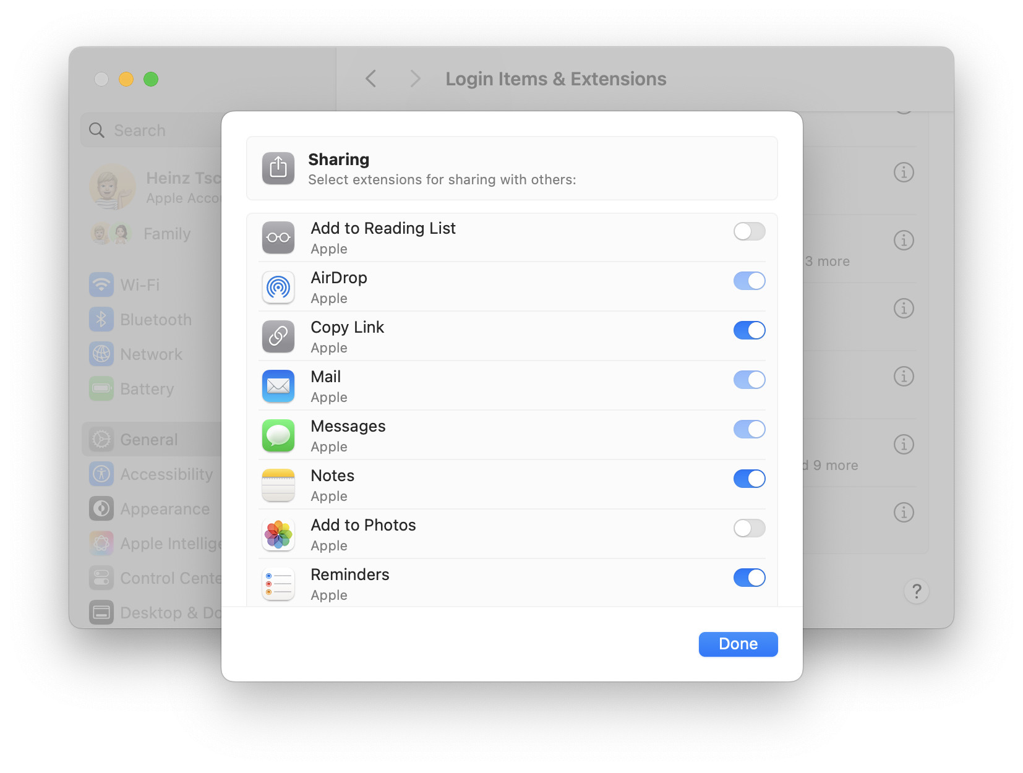The height and width of the screenshot is (773, 1023).
Task: Click the '3 more' text in background
Action: pyautogui.click(x=828, y=261)
